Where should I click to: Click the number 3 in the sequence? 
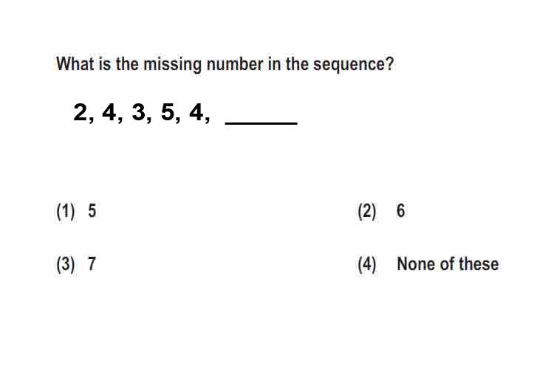click(x=139, y=112)
